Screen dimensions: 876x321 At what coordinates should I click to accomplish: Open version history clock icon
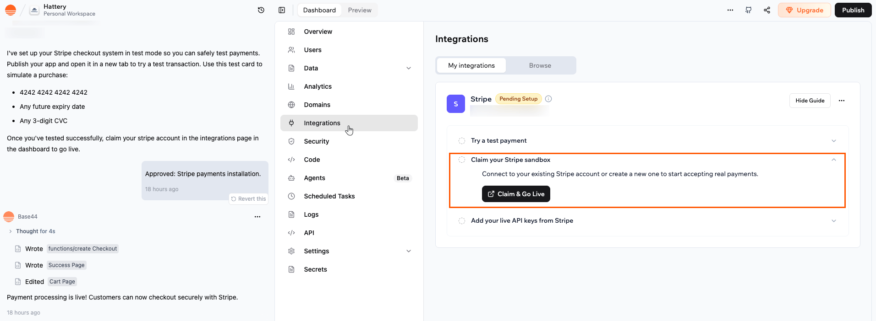(261, 10)
